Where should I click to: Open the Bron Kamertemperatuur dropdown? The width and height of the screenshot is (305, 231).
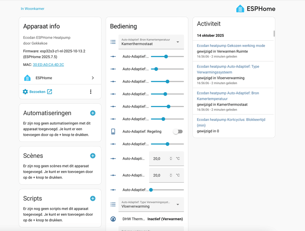click(x=151, y=42)
